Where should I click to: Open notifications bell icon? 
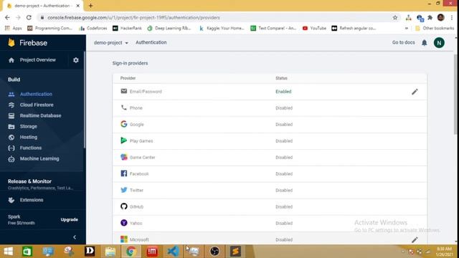[424, 43]
